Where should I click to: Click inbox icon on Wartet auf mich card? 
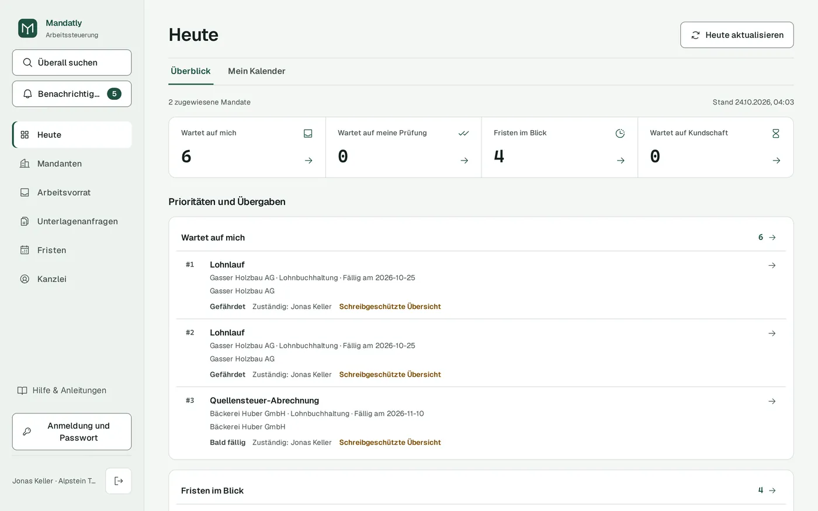tap(308, 134)
